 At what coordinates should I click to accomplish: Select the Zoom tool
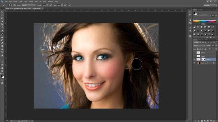tap(2, 71)
